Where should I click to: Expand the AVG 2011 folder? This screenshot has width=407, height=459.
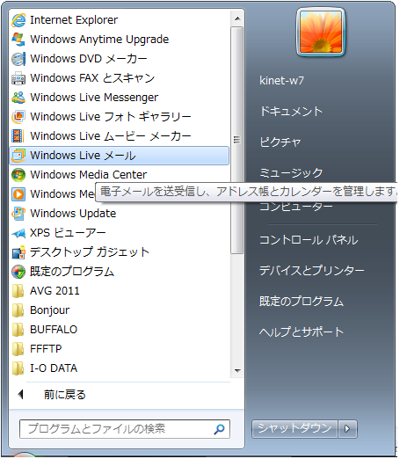(120, 291)
